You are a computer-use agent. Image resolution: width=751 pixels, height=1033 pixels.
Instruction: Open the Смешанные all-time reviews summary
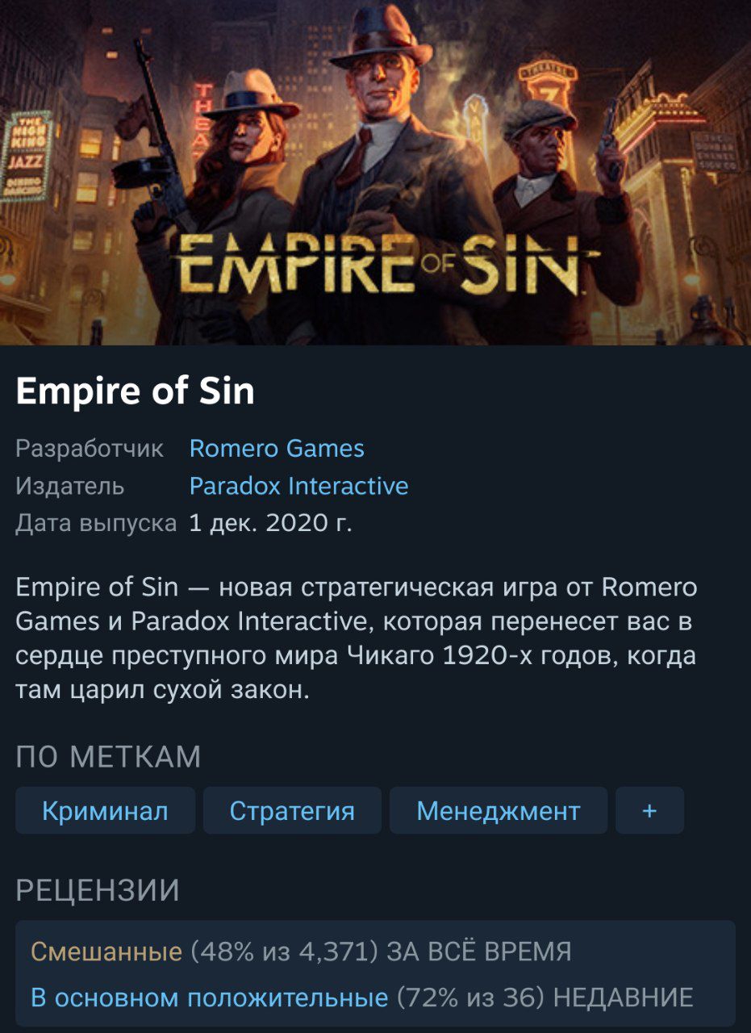(x=106, y=951)
